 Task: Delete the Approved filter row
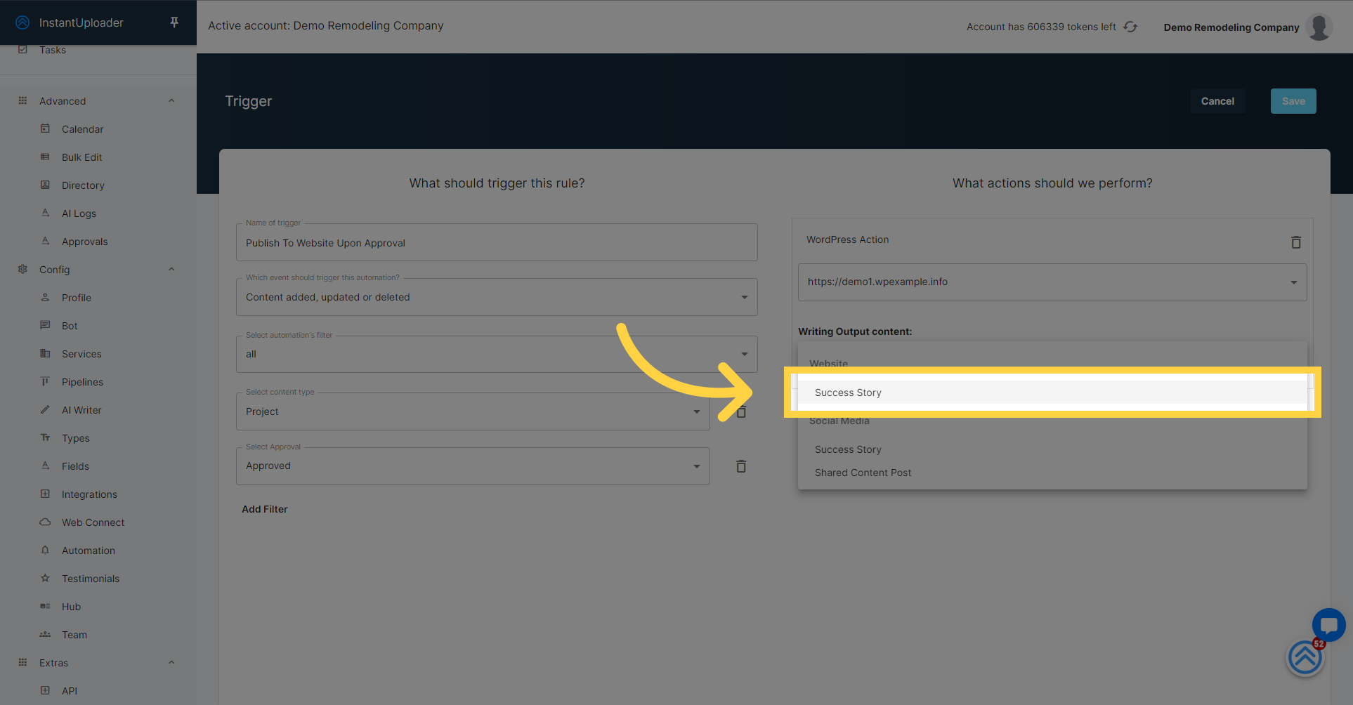coord(741,466)
